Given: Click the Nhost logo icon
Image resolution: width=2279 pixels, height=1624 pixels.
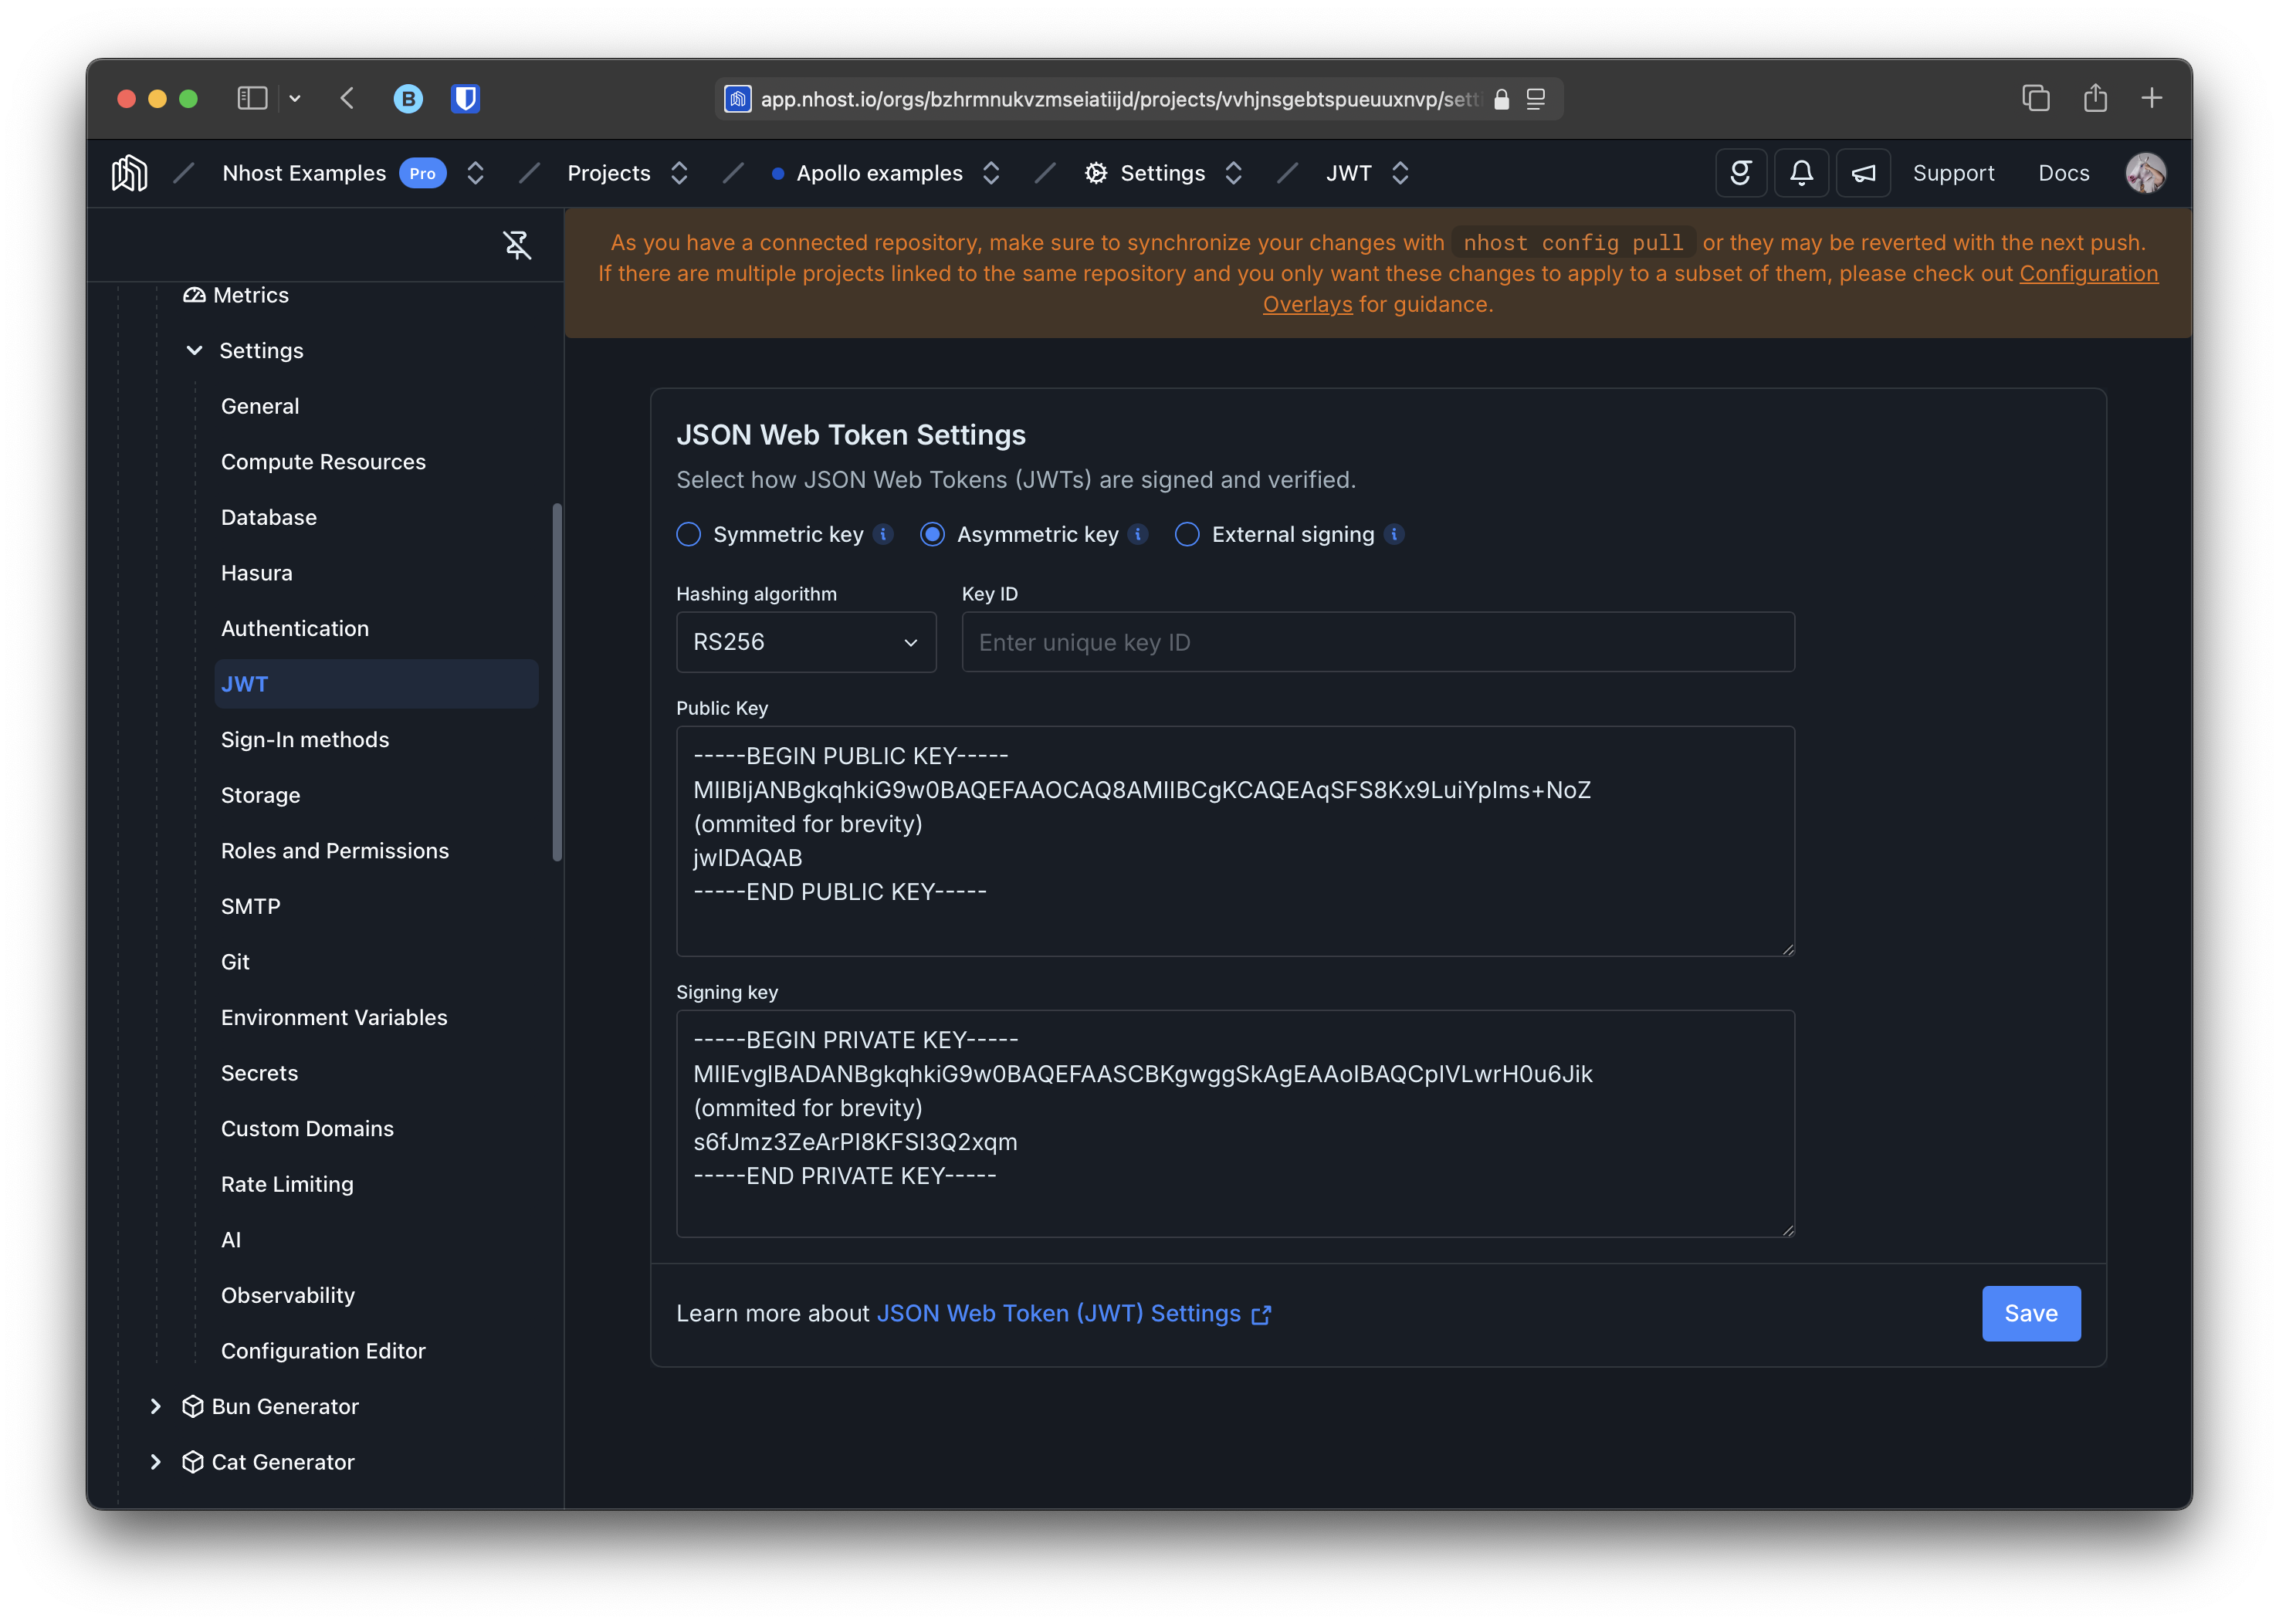Looking at the screenshot, I should 129,173.
